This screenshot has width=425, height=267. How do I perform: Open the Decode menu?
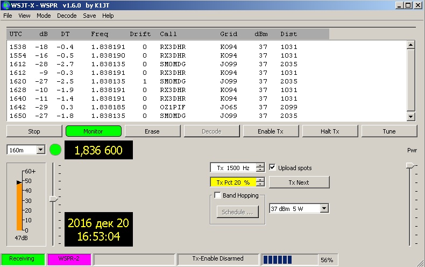click(x=67, y=16)
